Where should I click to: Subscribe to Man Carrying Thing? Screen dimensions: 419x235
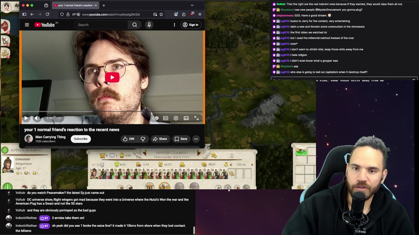point(81,139)
